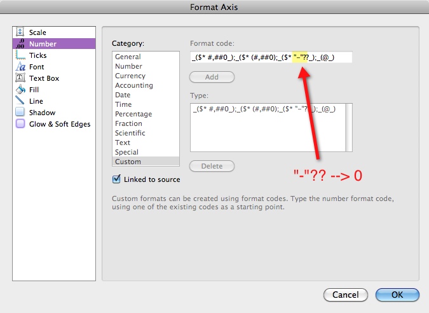Click the Font pane icon

tap(20, 67)
